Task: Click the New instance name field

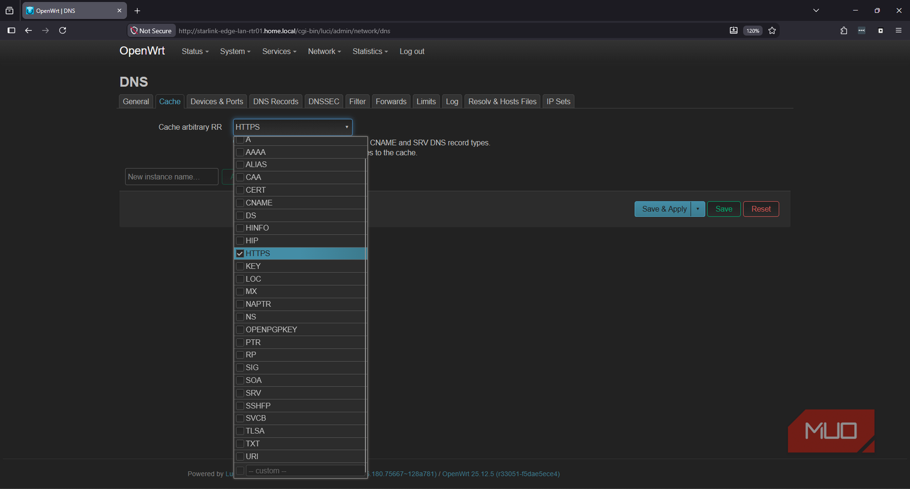Action: 172,177
